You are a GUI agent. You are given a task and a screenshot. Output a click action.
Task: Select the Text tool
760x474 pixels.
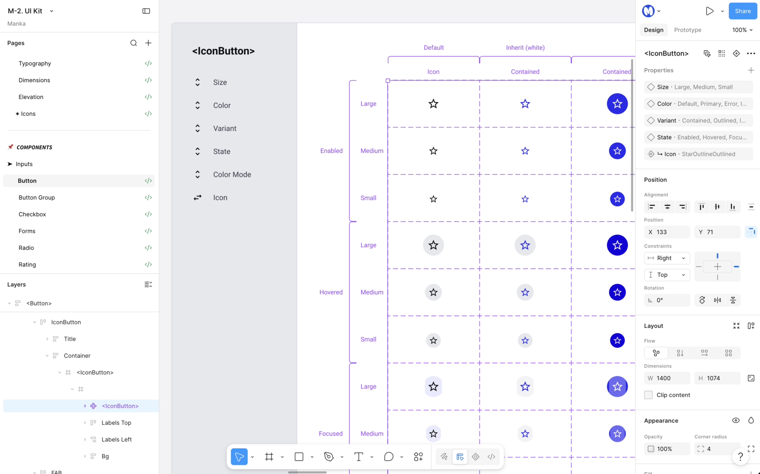coord(359,457)
